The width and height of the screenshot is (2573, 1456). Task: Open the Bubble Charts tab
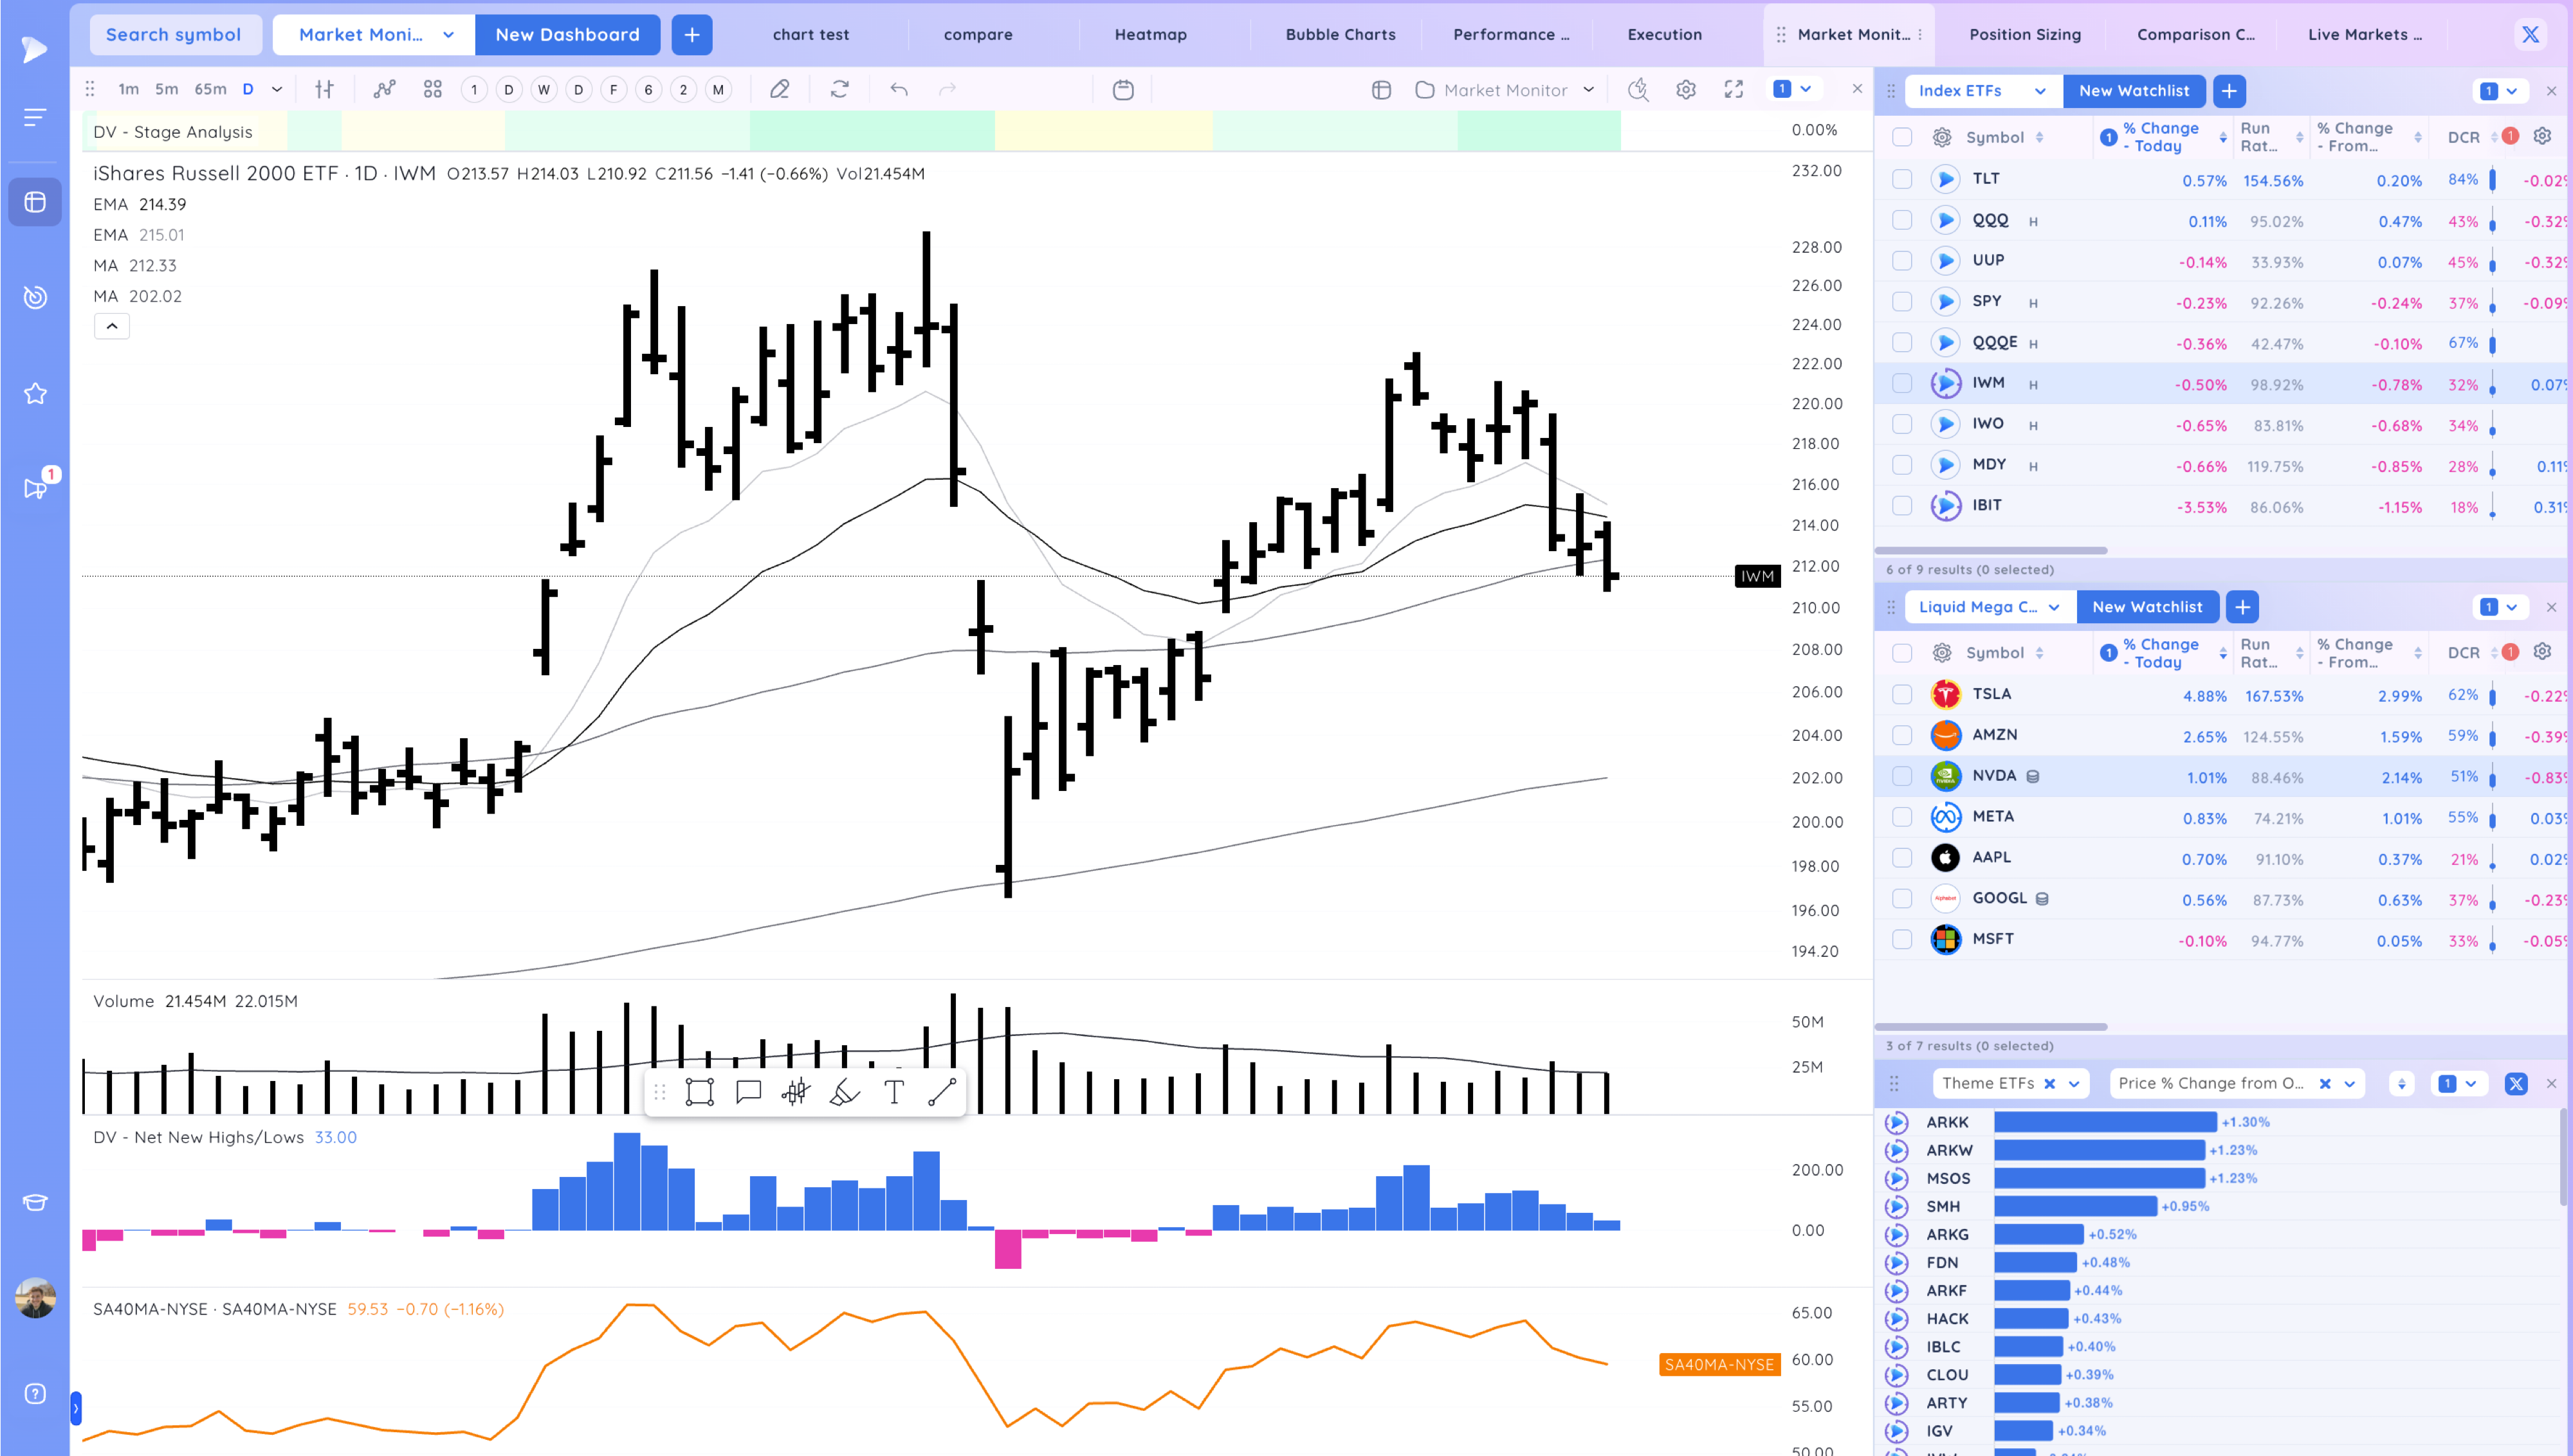(x=1340, y=34)
